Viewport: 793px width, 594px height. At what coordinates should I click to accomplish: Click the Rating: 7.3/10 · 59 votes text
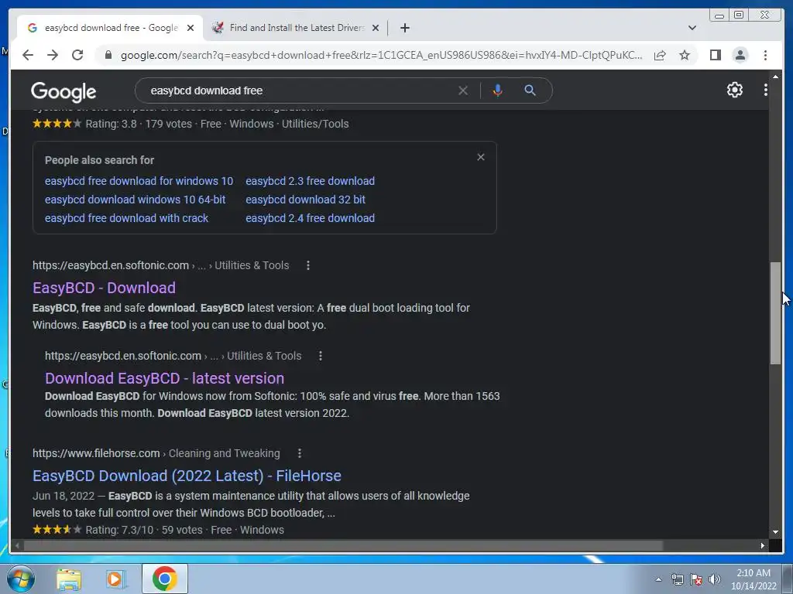pyautogui.click(x=144, y=530)
